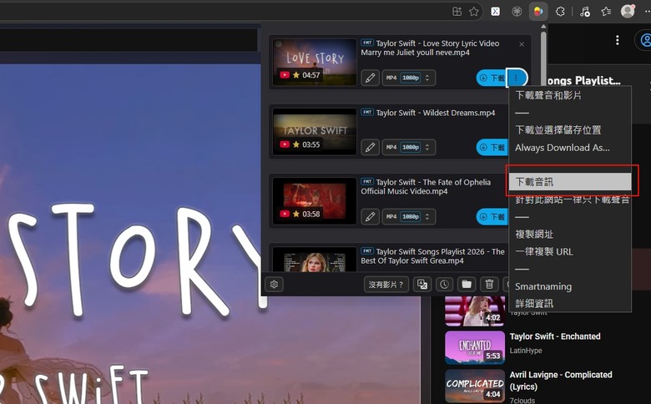
Task: Clear the list with trash can icon
Action: [489, 285]
